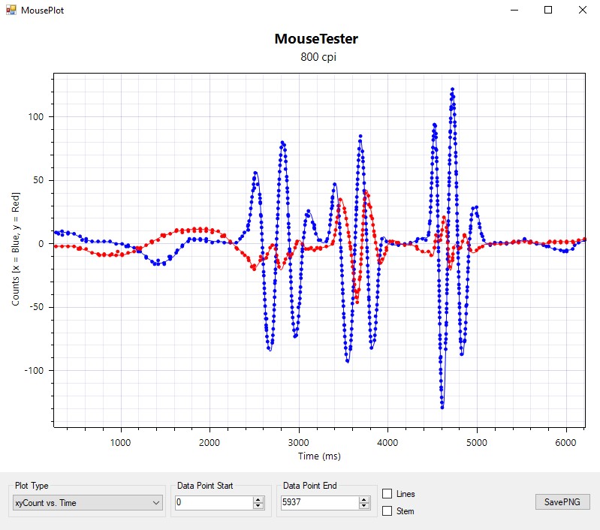This screenshot has width=600, height=530.
Task: Decrease Data Point End using down arrow
Action: [364, 507]
